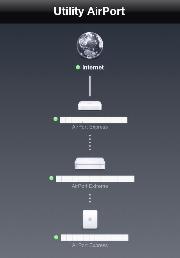
Task: Tap the top AirPort Express label text
Action: (90, 127)
